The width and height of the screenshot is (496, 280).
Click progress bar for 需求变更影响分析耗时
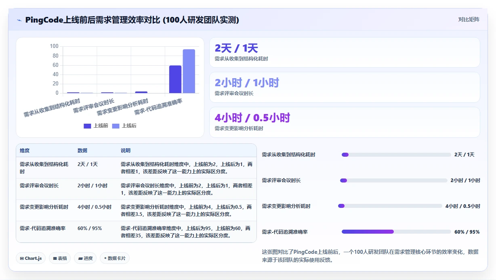point(390,206)
